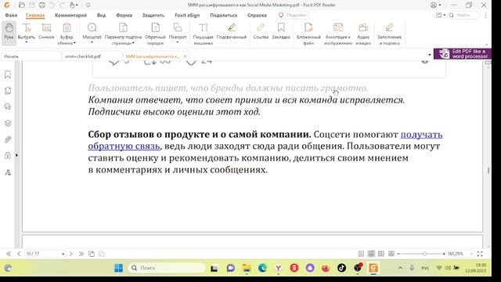Open the Снимок snapshot tool
Image resolution: width=501 pixels, height=282 pixels.
point(46,31)
